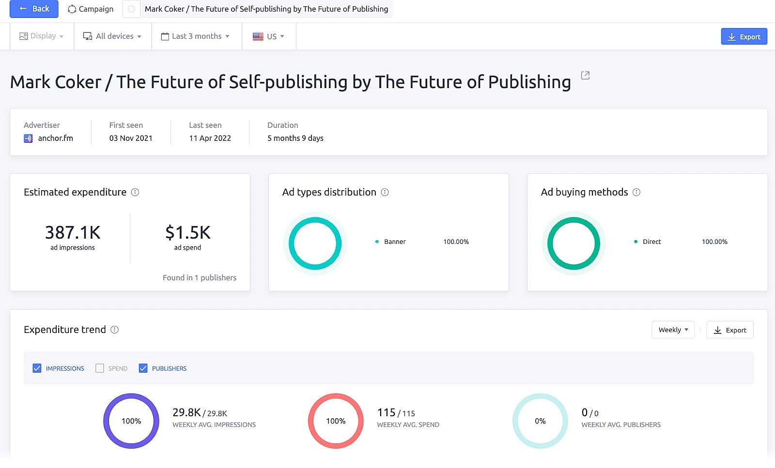Click the Back button

[x=33, y=9]
